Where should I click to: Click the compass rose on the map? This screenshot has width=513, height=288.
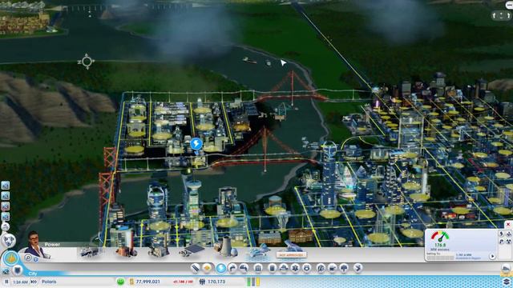pos(87,62)
